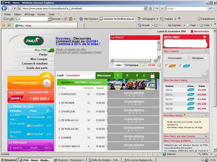This screenshot has height=162, width=217.
Task: Tick the checkbox beside the orange badge
Action: click(167, 66)
